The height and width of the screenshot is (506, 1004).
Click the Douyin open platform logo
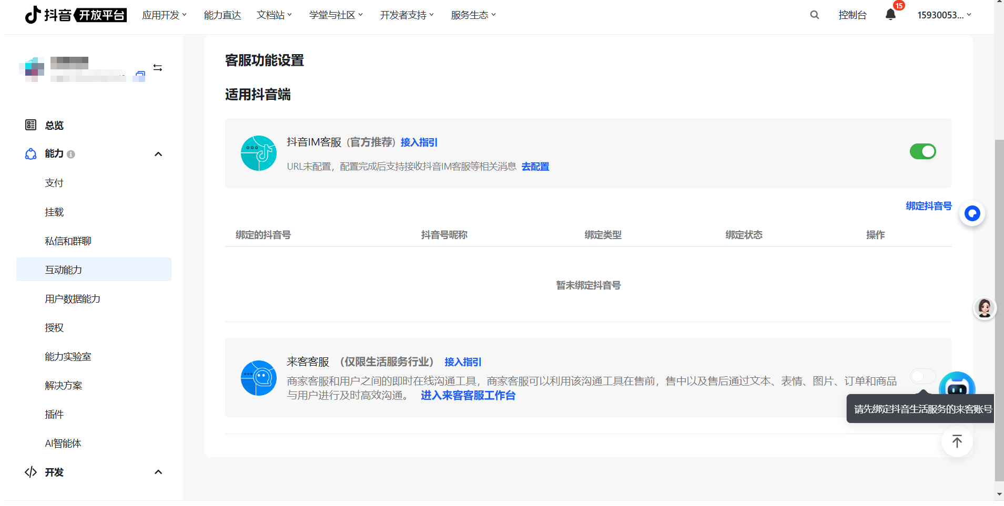tap(76, 15)
